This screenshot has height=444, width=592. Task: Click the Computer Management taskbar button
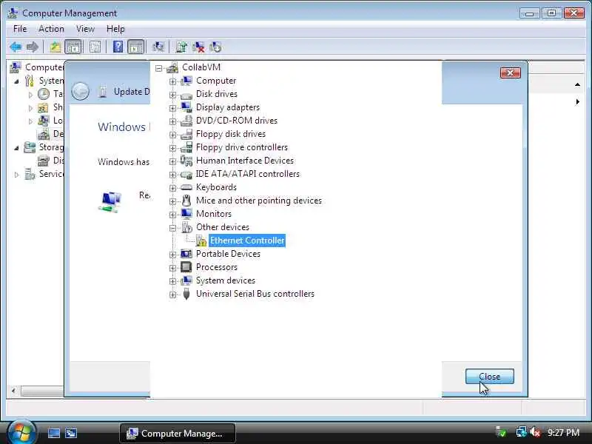[178, 433]
